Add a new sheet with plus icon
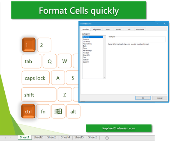Viewport: 171px width, 141px height. coord(107,138)
